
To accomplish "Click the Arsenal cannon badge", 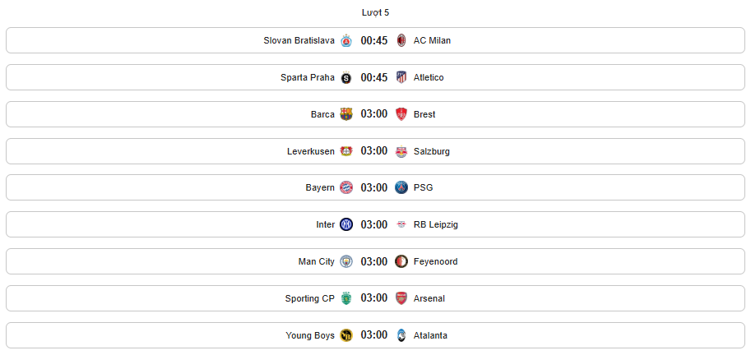I will (x=401, y=298).
